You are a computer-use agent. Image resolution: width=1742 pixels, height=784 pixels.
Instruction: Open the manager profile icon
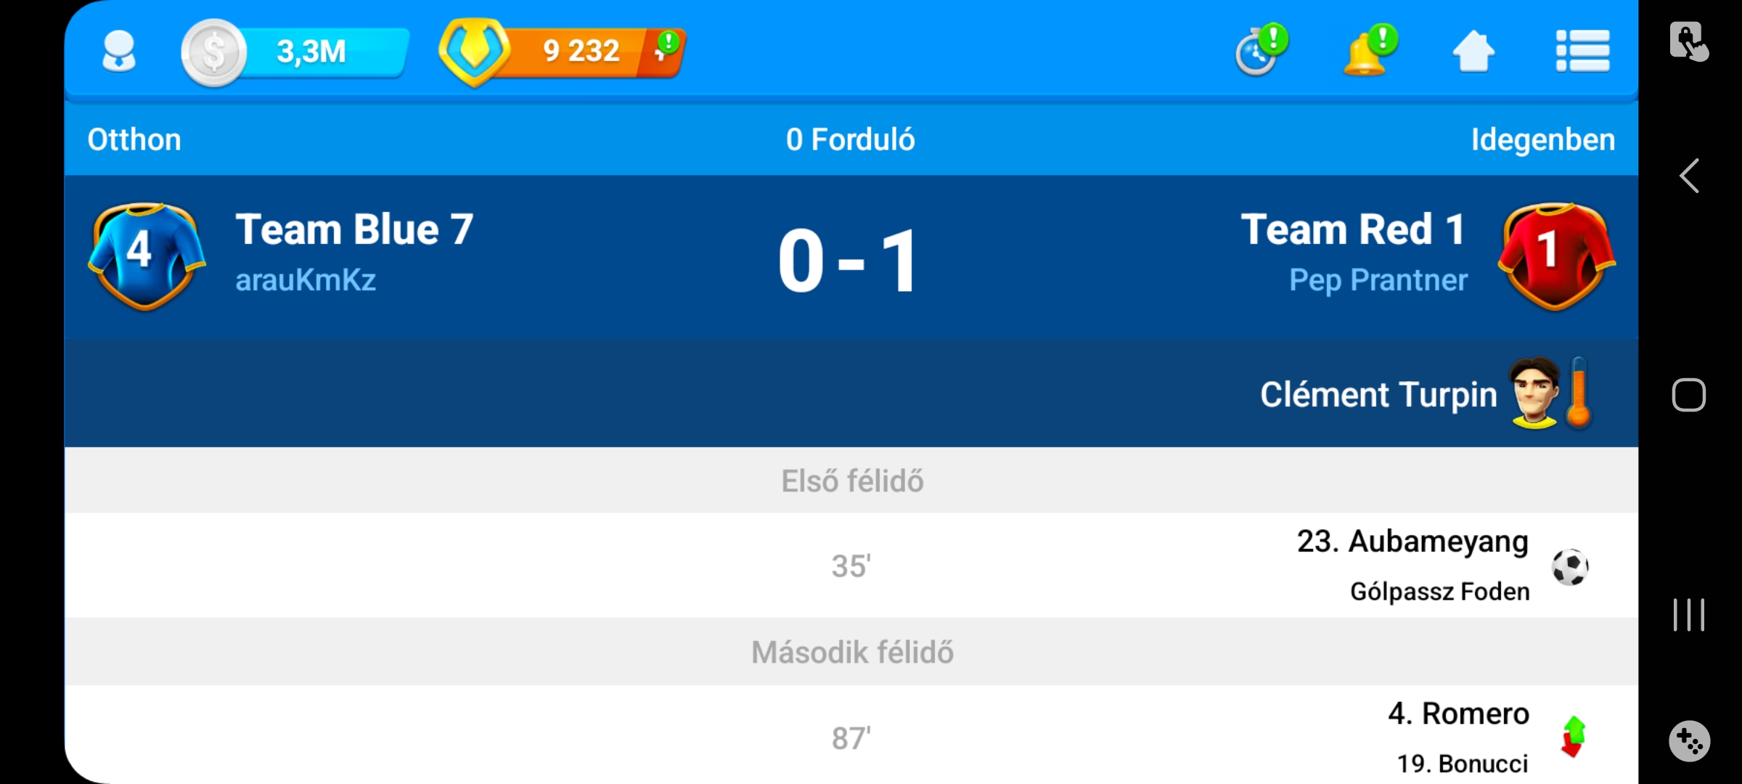[119, 52]
